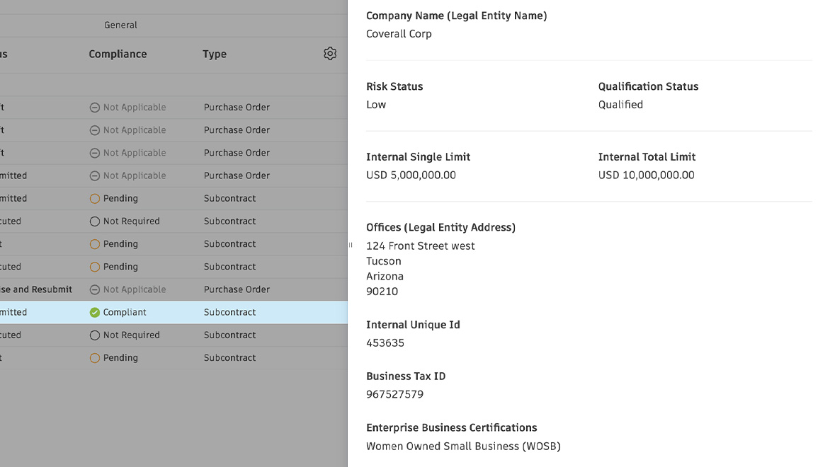830x467 pixels.
Task: Open table column settings gear
Action: [330, 54]
